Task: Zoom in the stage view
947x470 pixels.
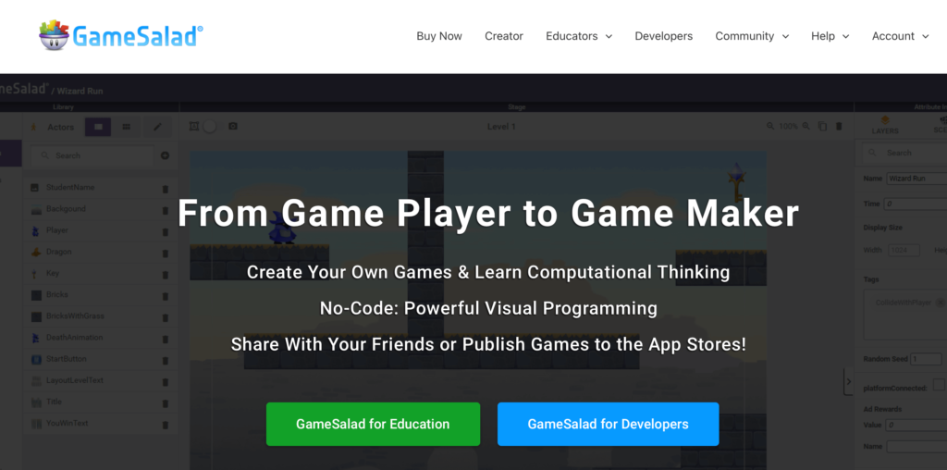Action: 806,126
